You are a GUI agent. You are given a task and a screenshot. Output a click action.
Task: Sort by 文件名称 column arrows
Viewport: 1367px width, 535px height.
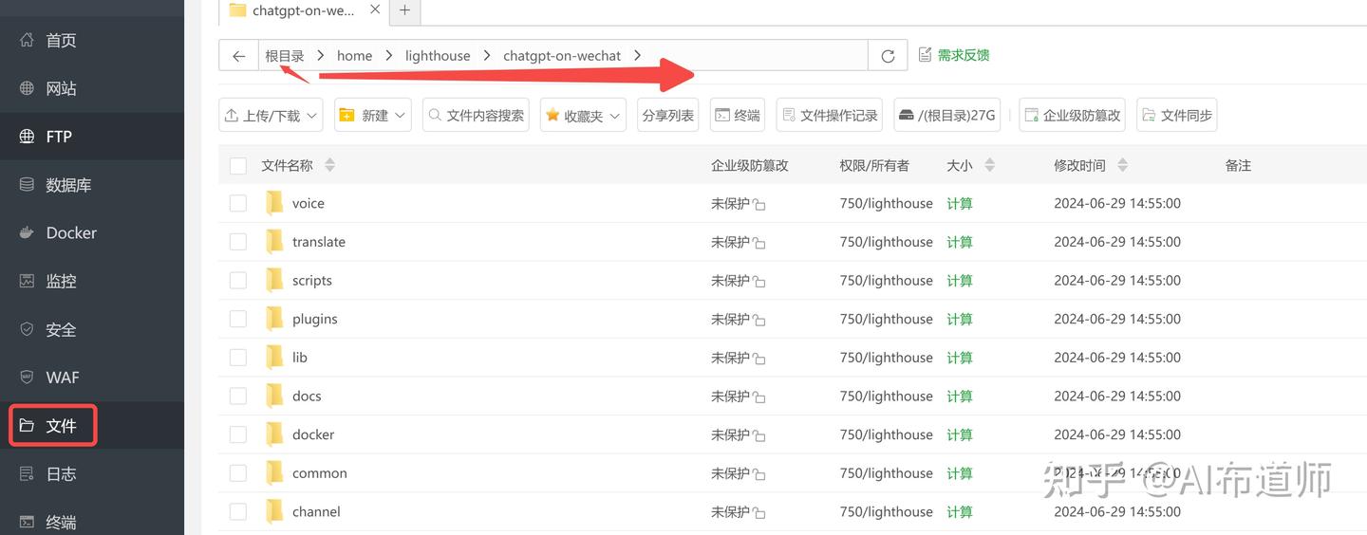pyautogui.click(x=329, y=165)
